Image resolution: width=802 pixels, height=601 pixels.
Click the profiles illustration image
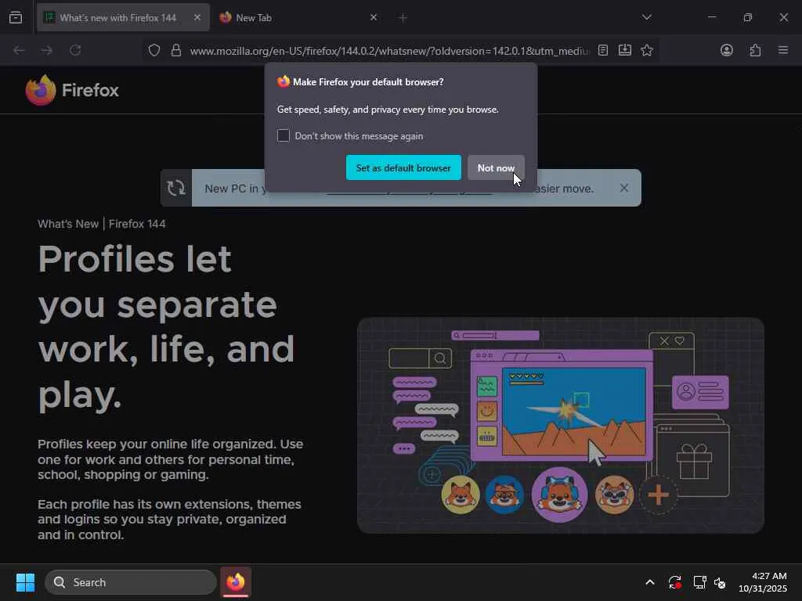click(560, 425)
